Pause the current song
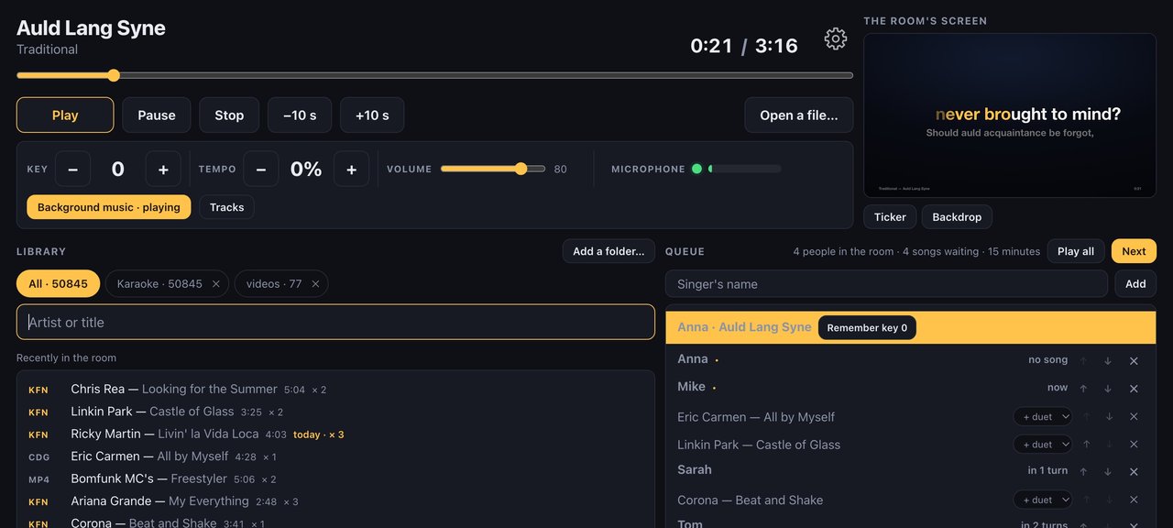Image resolution: width=1173 pixels, height=528 pixels. click(157, 115)
